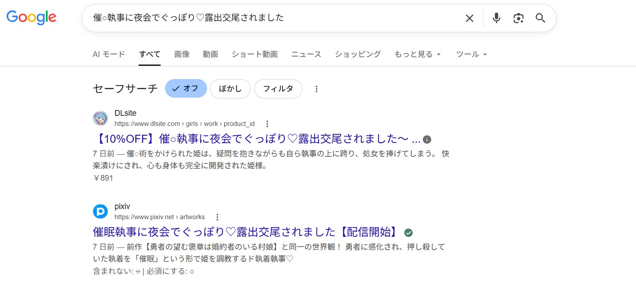Click info icon beside DLsite title
636x281 pixels.
click(x=427, y=140)
